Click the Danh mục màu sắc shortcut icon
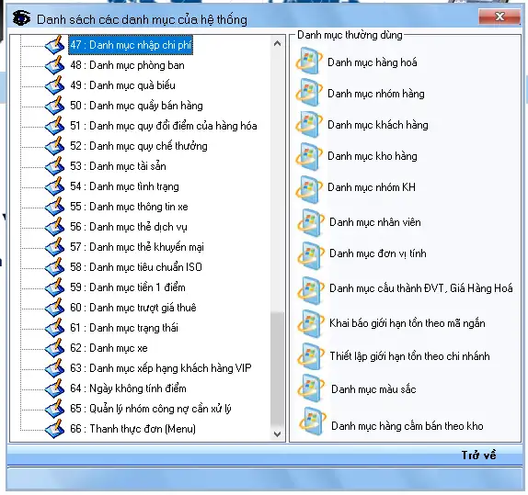528x495 pixels. pos(311,388)
